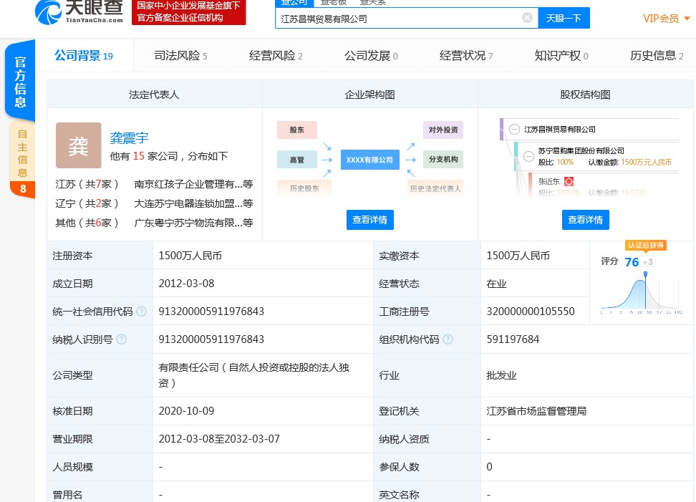Click the 批发业 industry cell
The height and width of the screenshot is (502, 696).
(501, 375)
